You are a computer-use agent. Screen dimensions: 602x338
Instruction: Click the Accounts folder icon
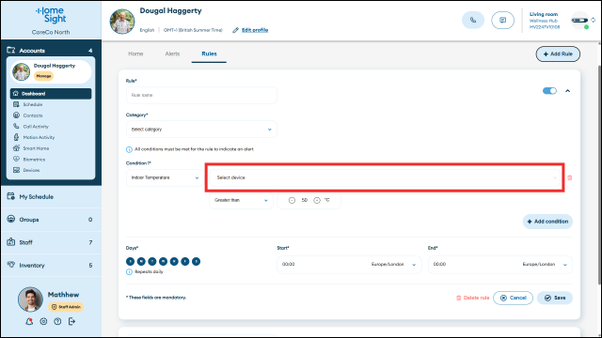[x=10, y=50]
